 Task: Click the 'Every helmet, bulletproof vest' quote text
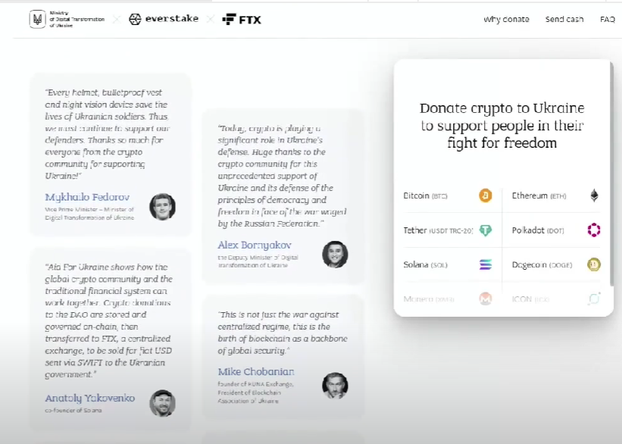click(x=108, y=134)
